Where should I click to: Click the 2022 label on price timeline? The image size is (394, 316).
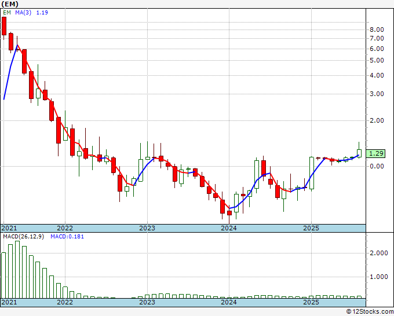click(x=65, y=228)
